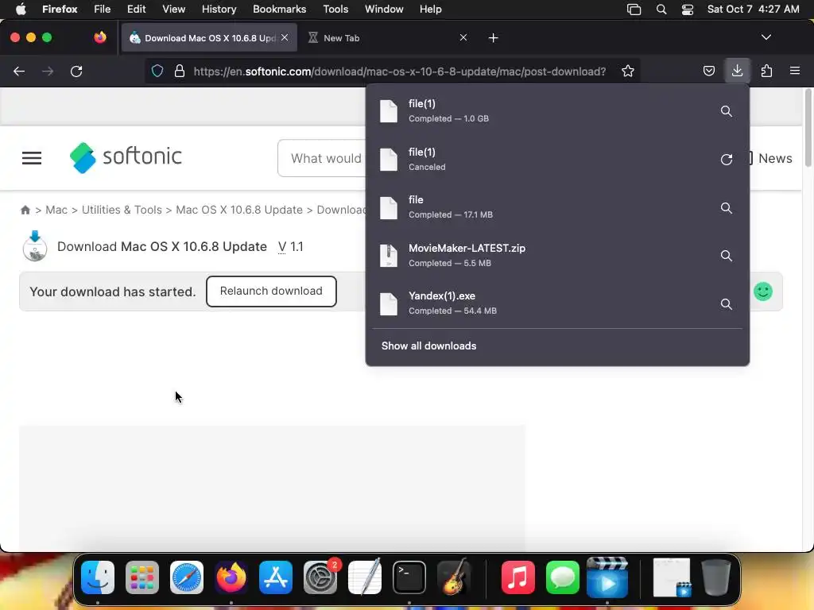Open the Apple menu
The height and width of the screenshot is (610, 814).
tap(21, 9)
